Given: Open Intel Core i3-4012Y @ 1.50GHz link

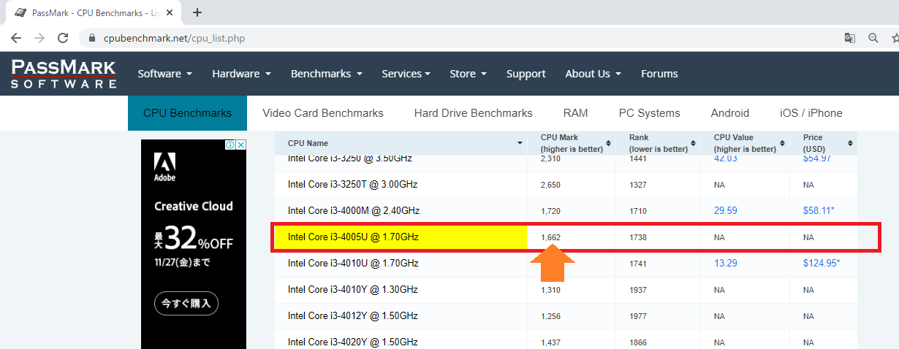Looking at the screenshot, I should pos(353,316).
